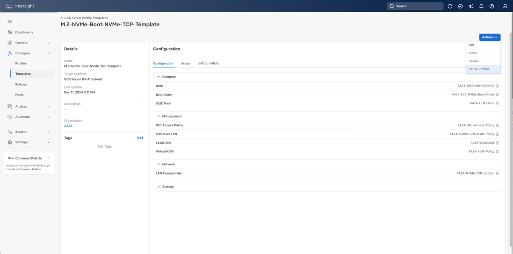Open Pools in the sidebar
Image resolution: width=513 pixels, height=254 pixels.
[x=19, y=94]
